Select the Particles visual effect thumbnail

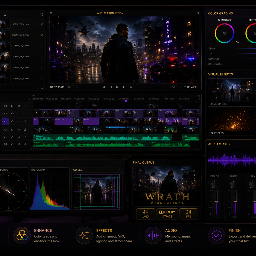pos(231,122)
